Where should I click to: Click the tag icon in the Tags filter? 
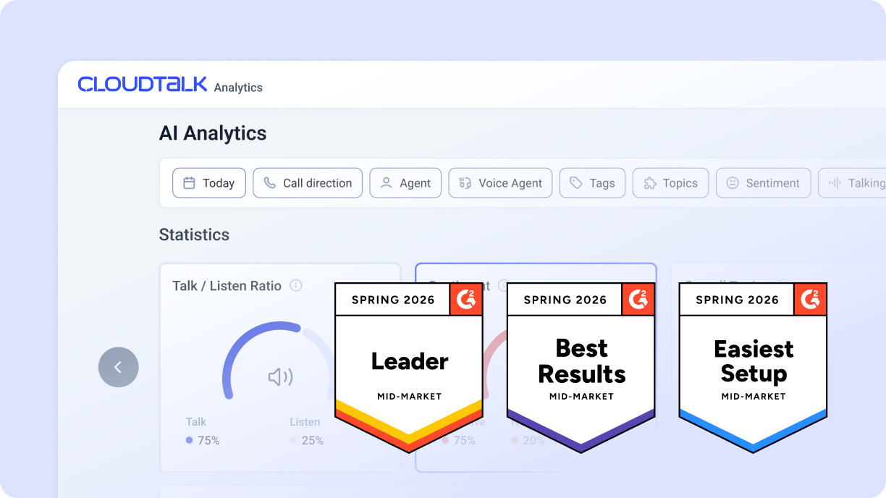pos(577,183)
